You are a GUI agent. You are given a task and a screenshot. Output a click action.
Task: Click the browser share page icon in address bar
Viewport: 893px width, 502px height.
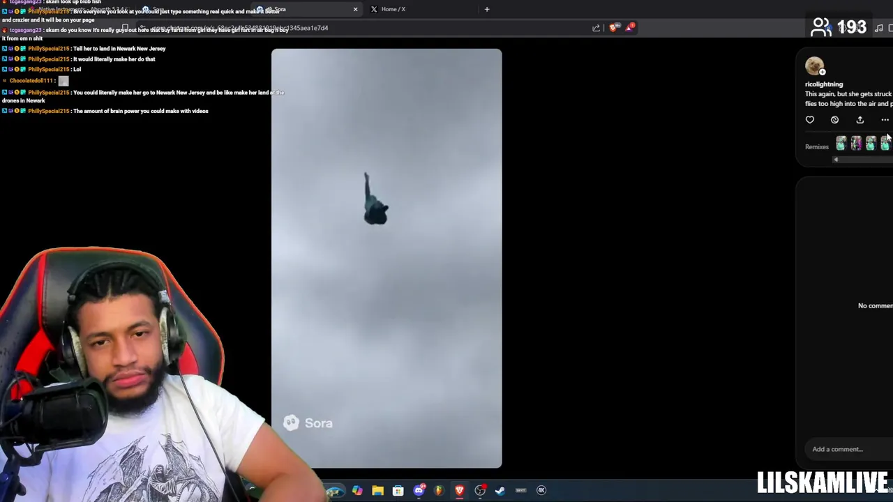(x=596, y=28)
